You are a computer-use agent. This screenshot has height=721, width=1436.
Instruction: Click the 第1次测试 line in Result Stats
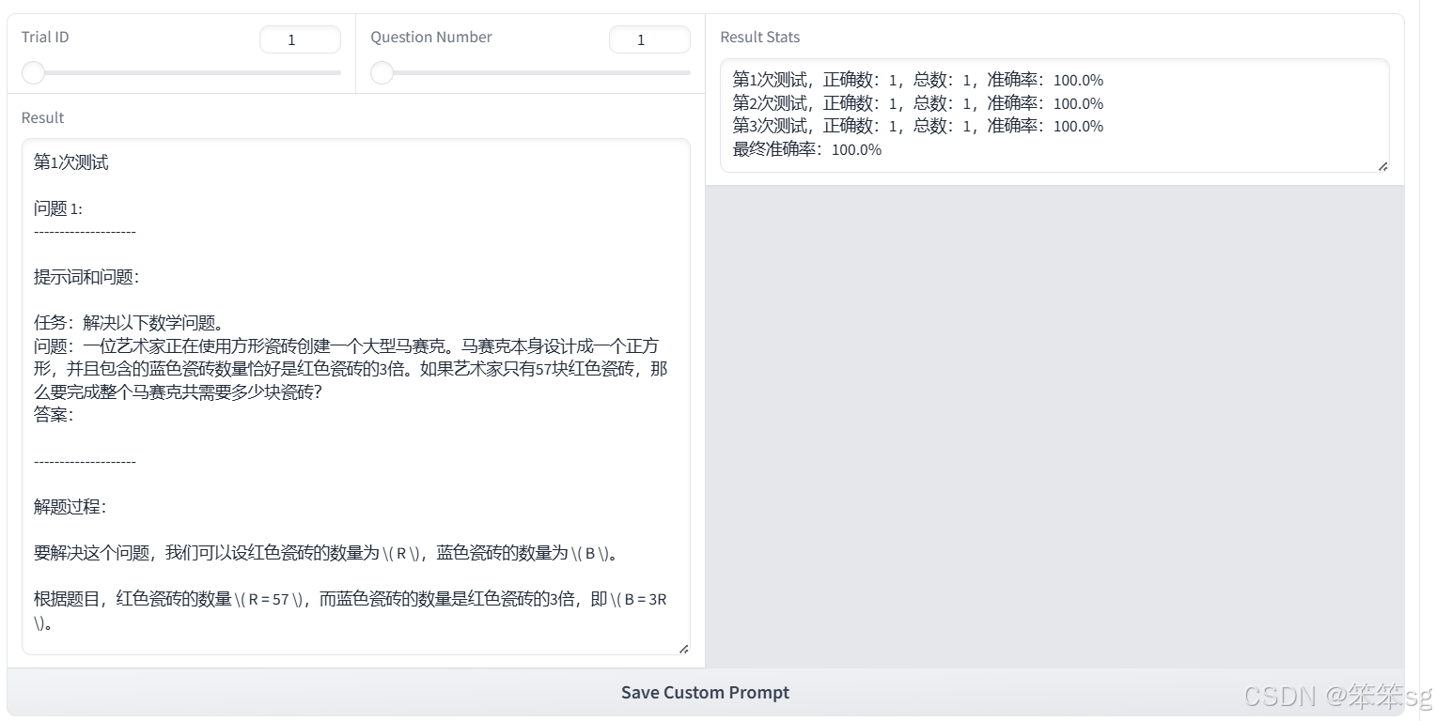tap(917, 80)
